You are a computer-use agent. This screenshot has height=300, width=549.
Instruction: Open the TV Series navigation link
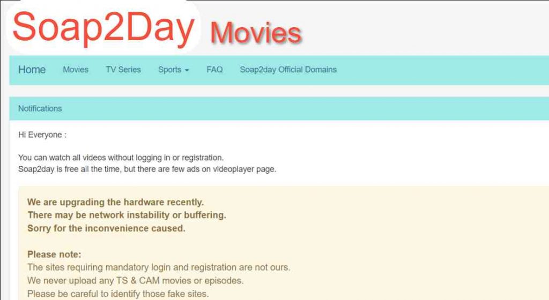point(123,70)
